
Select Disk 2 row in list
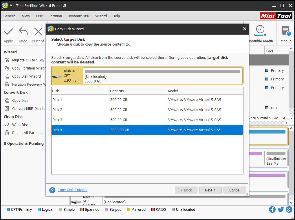[x=147, y=110]
